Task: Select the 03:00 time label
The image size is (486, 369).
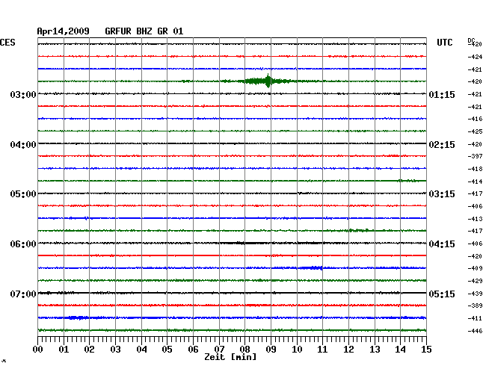Action: pyautogui.click(x=23, y=94)
